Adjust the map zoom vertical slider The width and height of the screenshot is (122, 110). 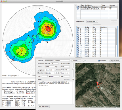(x=73, y=69)
